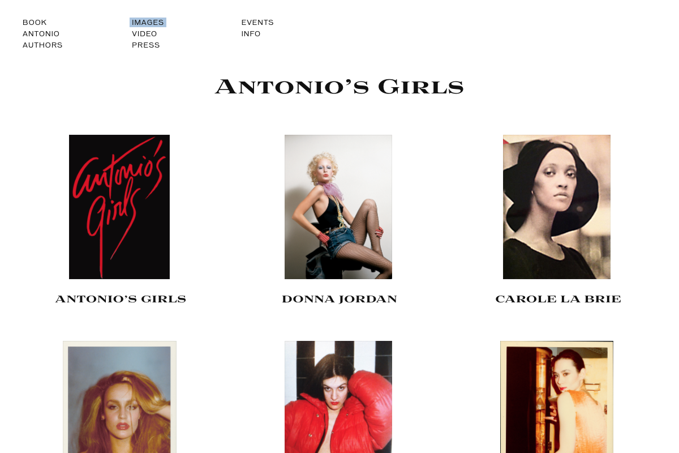
Task: Click the Antonio's Girls page heading
Action: tap(339, 87)
